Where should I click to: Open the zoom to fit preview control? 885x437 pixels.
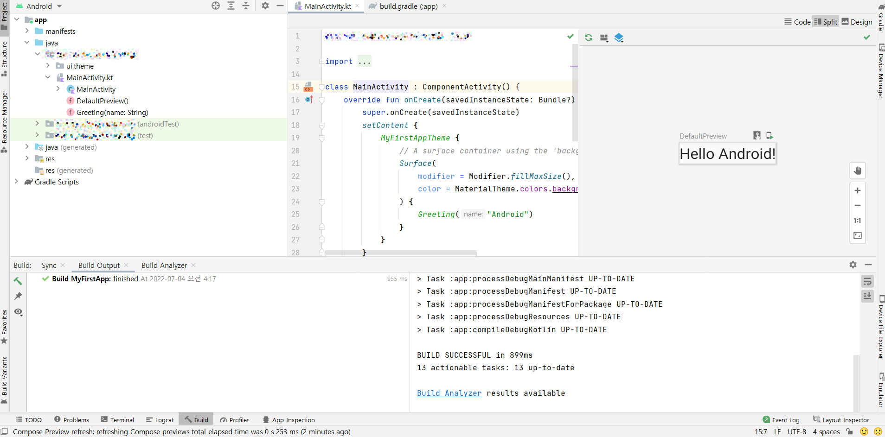858,235
